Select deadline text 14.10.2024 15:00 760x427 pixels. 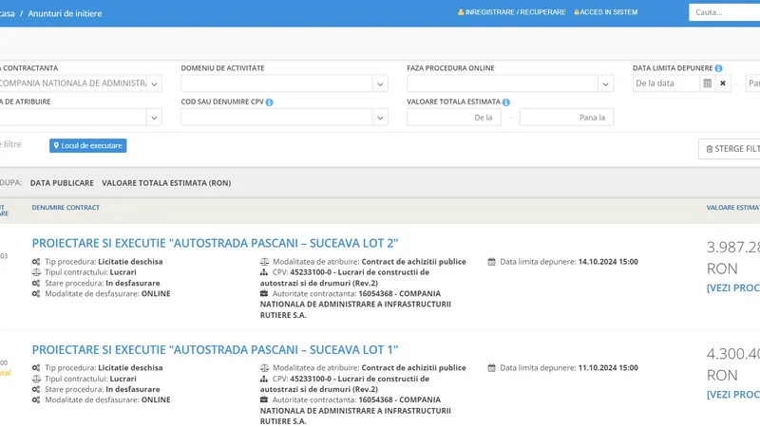click(x=608, y=262)
